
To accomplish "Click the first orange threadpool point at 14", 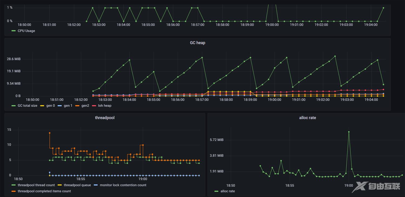I will click(49, 133).
